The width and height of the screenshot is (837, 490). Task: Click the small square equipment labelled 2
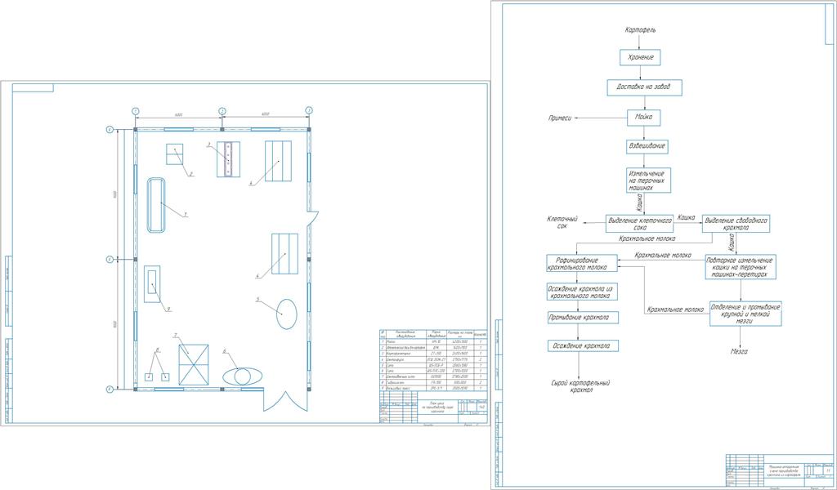tap(175, 154)
